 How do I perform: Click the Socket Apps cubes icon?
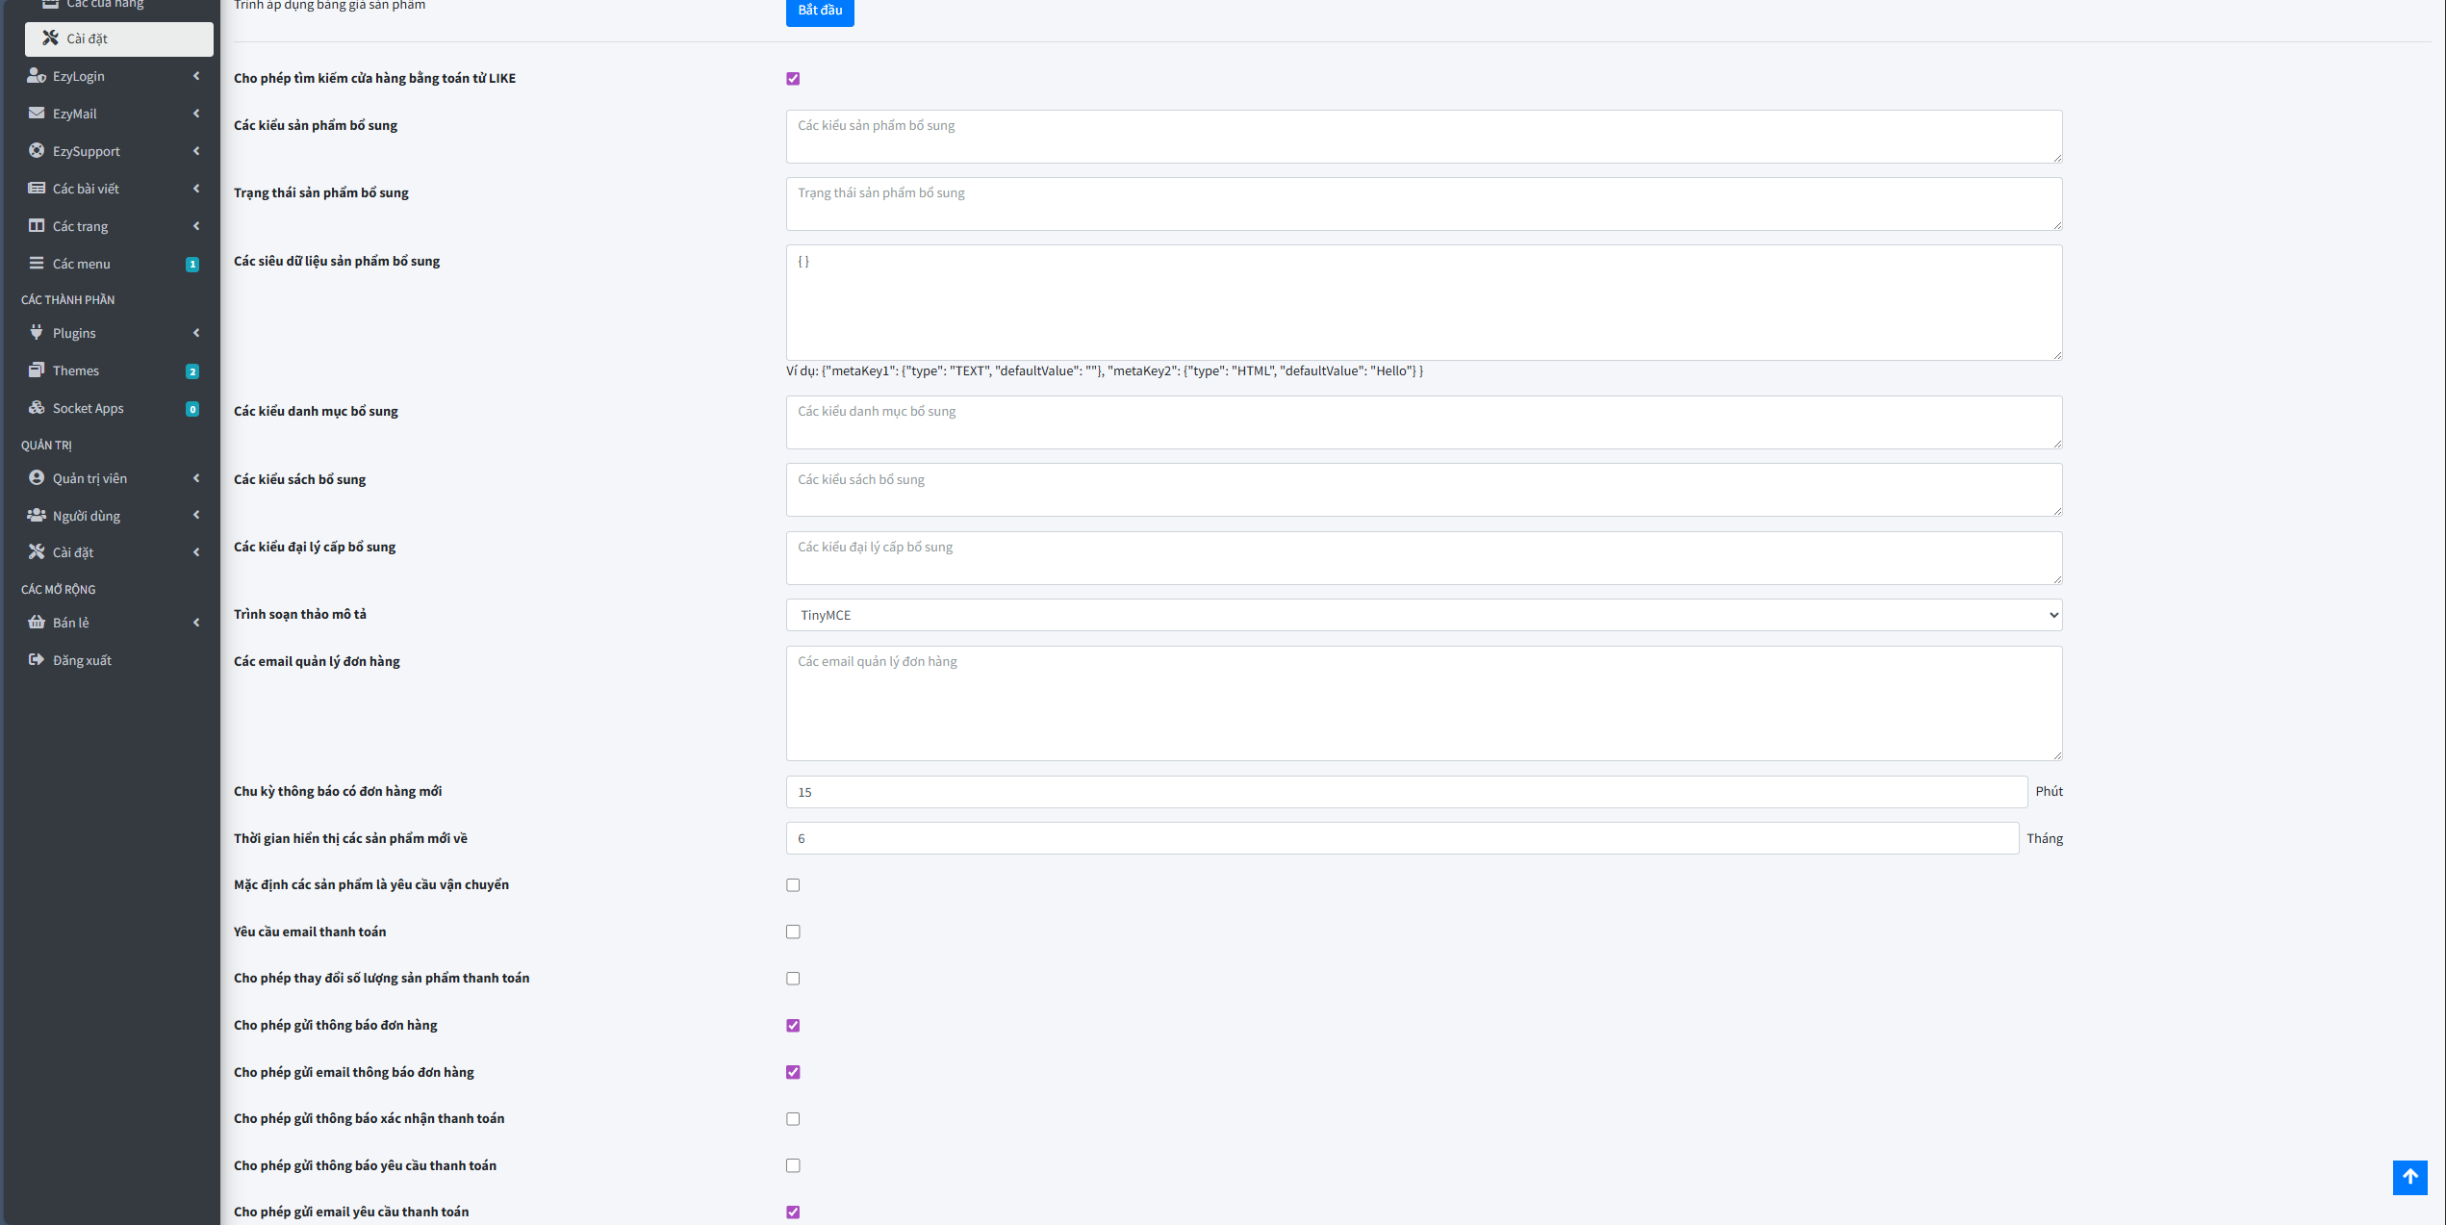(x=37, y=407)
